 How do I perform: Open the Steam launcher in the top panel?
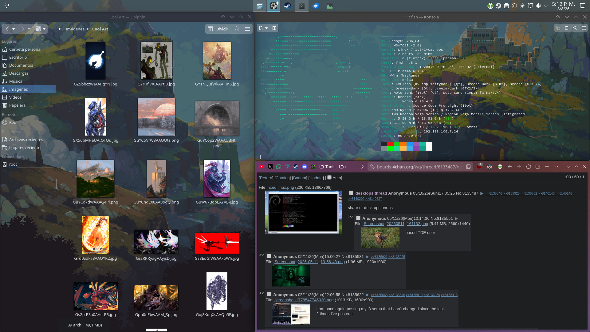pyautogui.click(x=288, y=6)
